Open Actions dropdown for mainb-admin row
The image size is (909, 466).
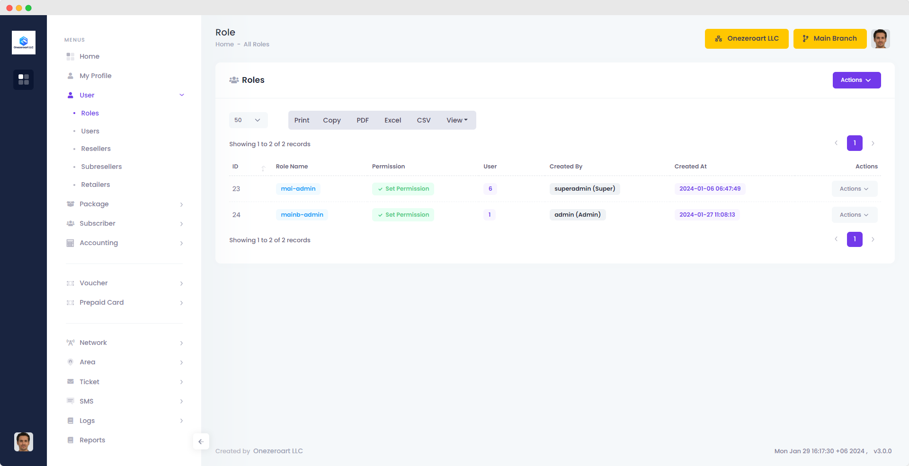[x=855, y=215]
